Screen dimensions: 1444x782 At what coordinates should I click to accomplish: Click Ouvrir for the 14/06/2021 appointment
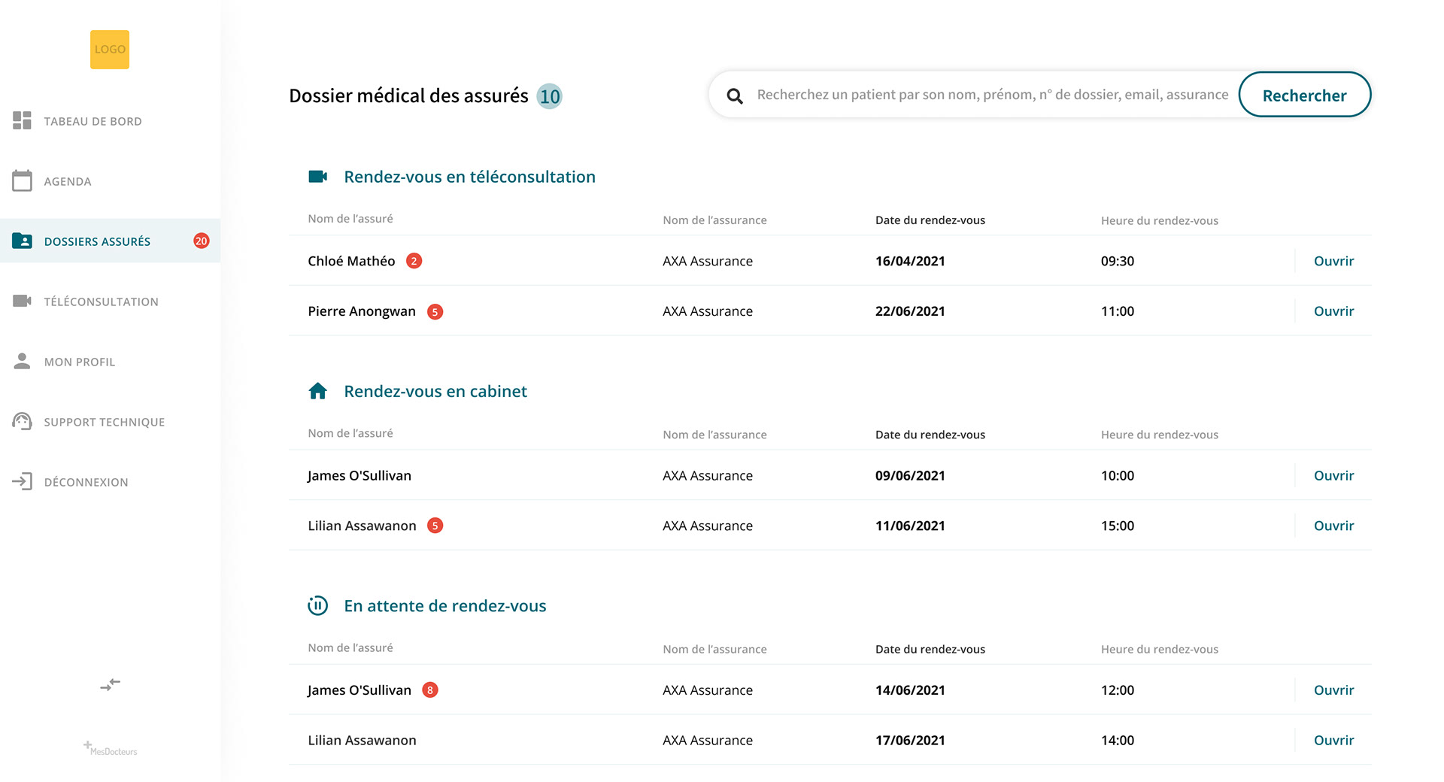(1333, 690)
